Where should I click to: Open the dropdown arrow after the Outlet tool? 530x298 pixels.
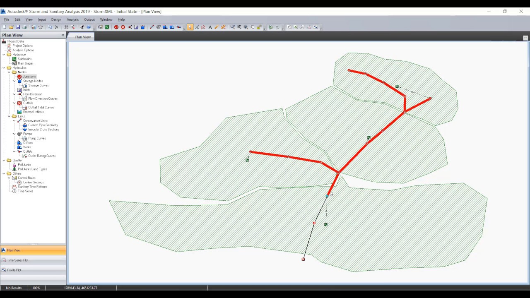click(184, 28)
